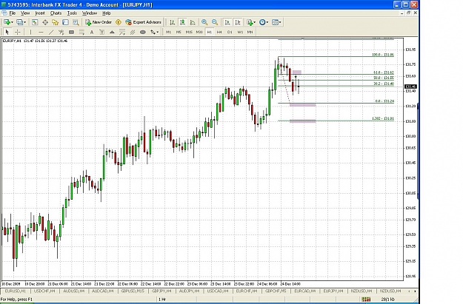Select the 100.0 Fibonacci level label
Image resolution: width=463 pixels, height=304 pixels.
tap(383, 55)
